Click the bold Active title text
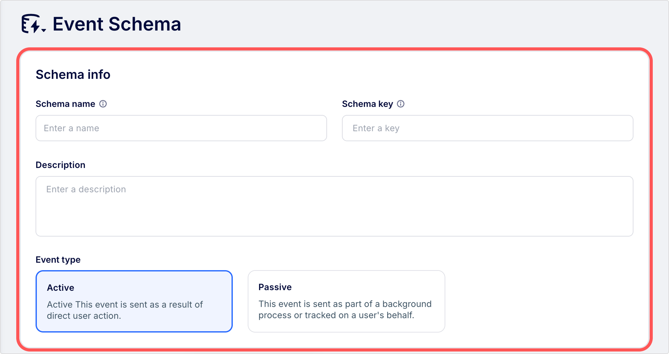The width and height of the screenshot is (669, 354). coord(61,288)
